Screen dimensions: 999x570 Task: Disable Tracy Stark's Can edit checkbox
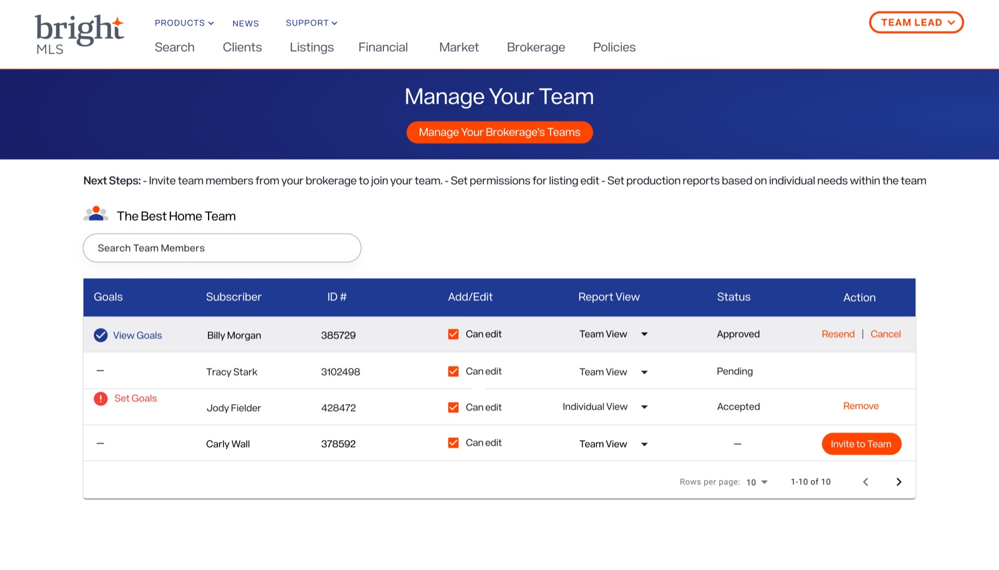[x=453, y=371]
